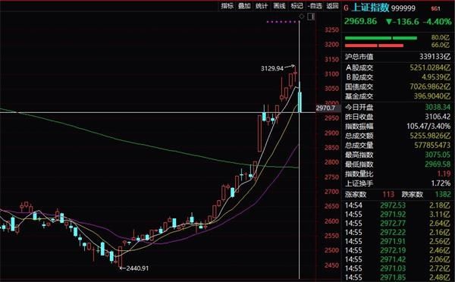Select the 画线 draw line tool
Screen dimensions: 455x282
(x=279, y=6)
